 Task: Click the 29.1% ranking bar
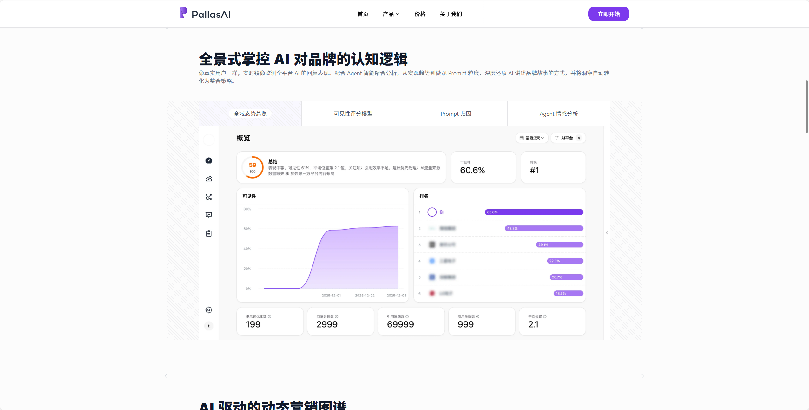click(x=560, y=244)
